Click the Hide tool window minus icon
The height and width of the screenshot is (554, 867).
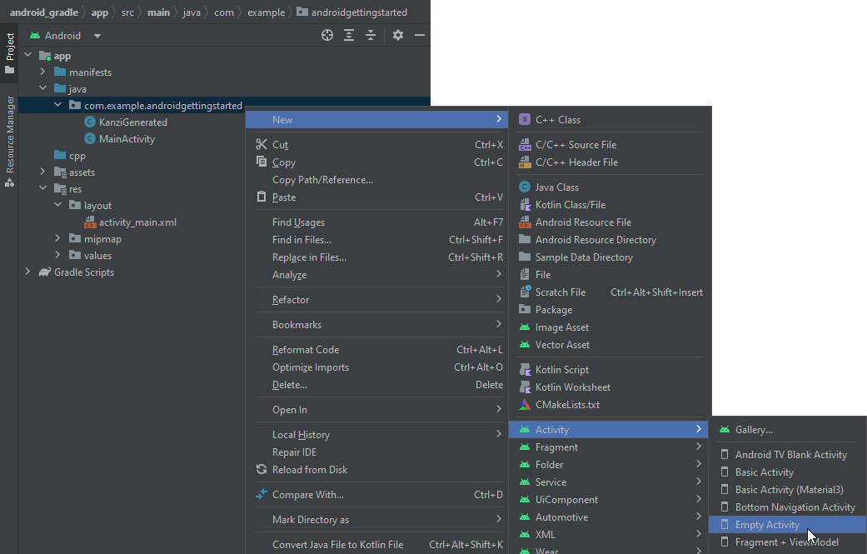point(420,35)
